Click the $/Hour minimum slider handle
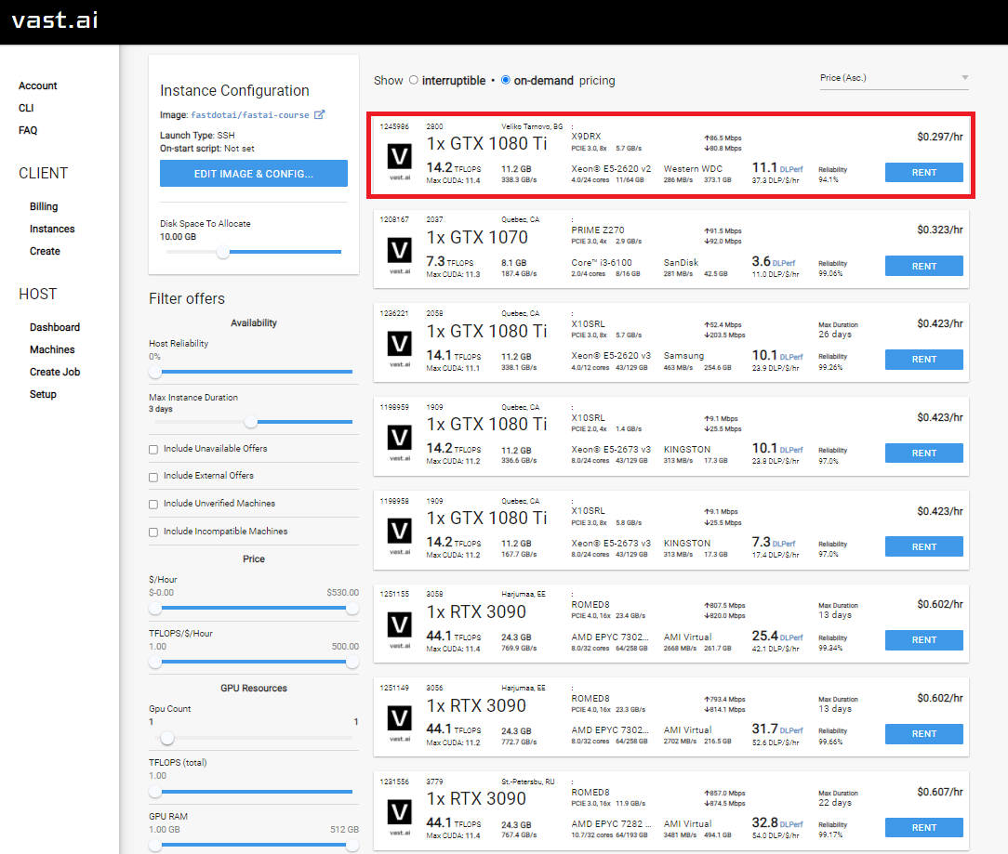This screenshot has width=1008, height=854. pos(155,608)
